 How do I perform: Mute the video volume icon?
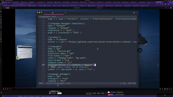coord(8,89)
